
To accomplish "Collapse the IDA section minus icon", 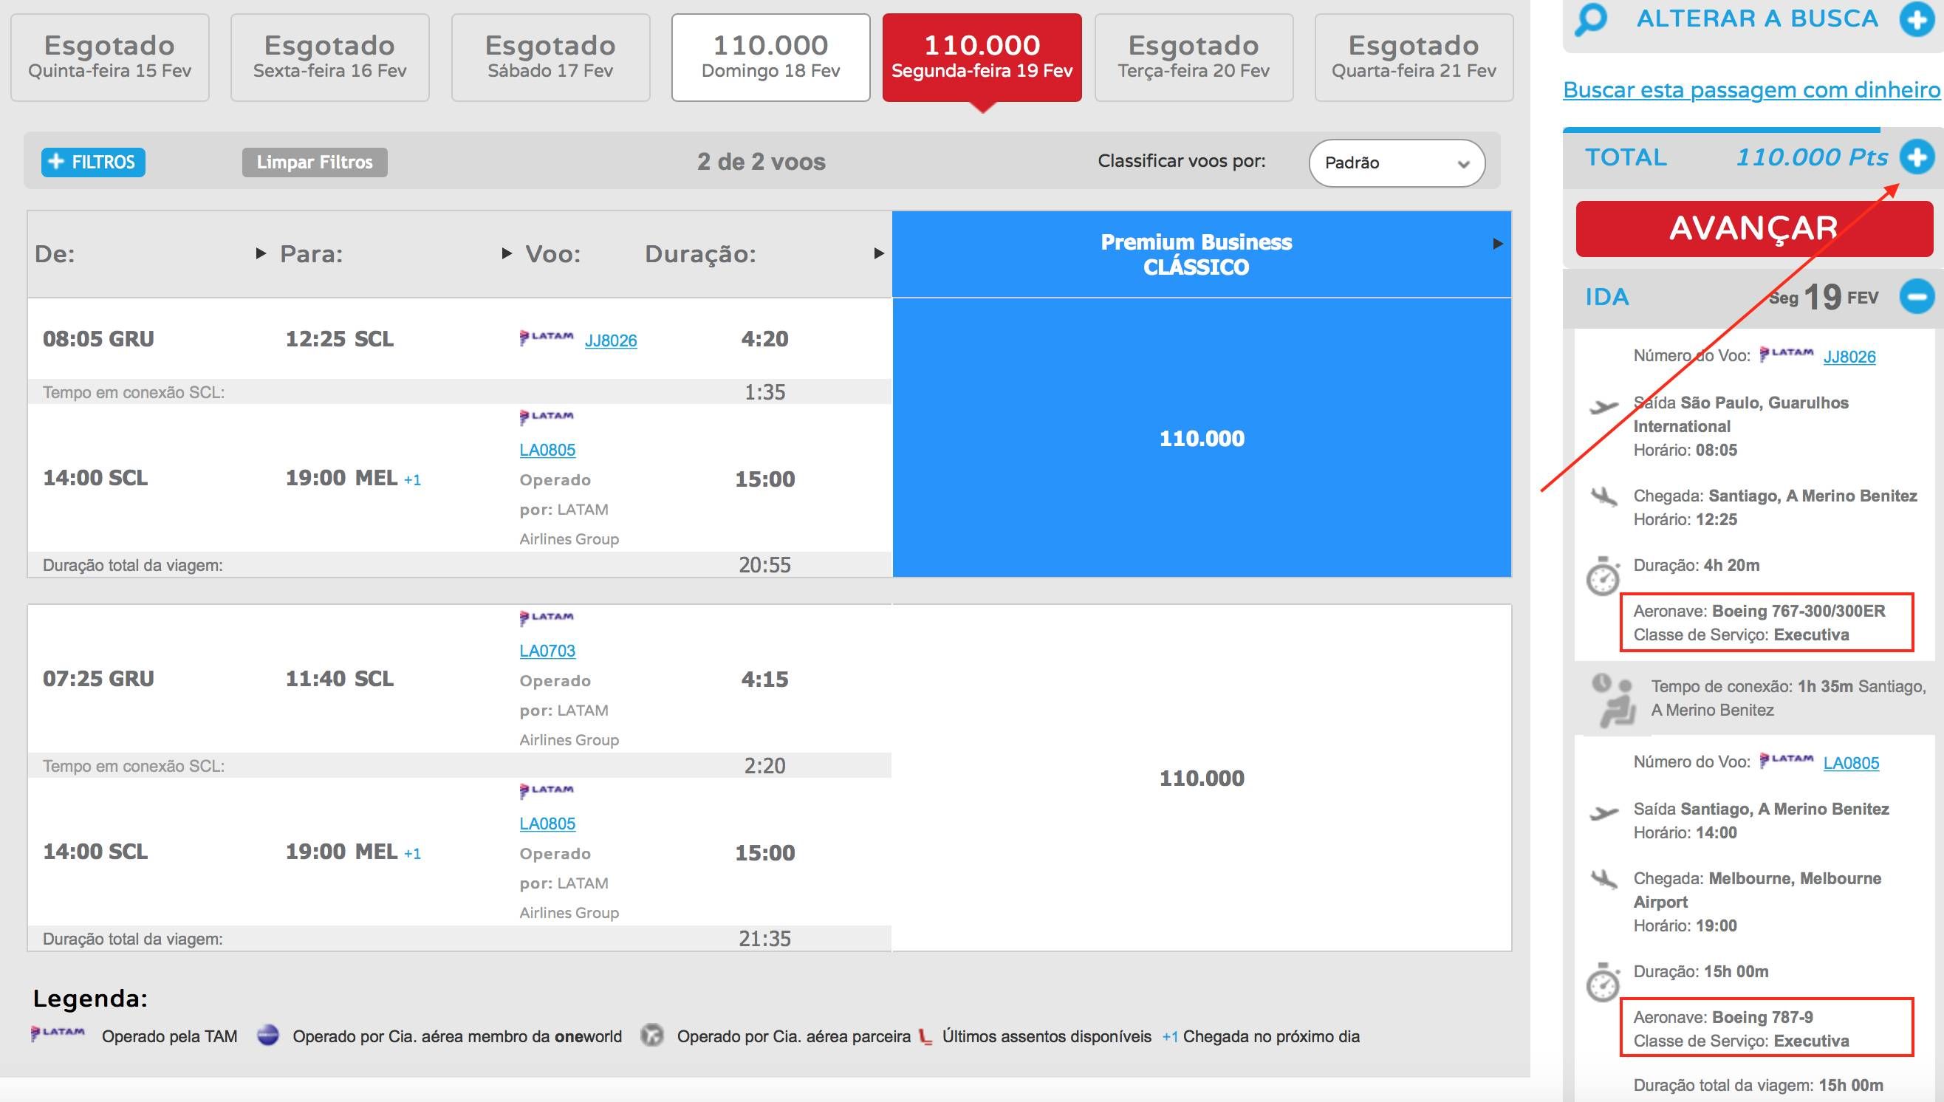I will [1917, 297].
